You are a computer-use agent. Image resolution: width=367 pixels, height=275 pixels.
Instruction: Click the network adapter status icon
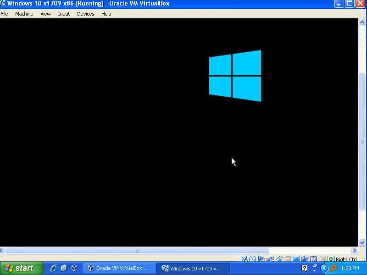point(270,258)
